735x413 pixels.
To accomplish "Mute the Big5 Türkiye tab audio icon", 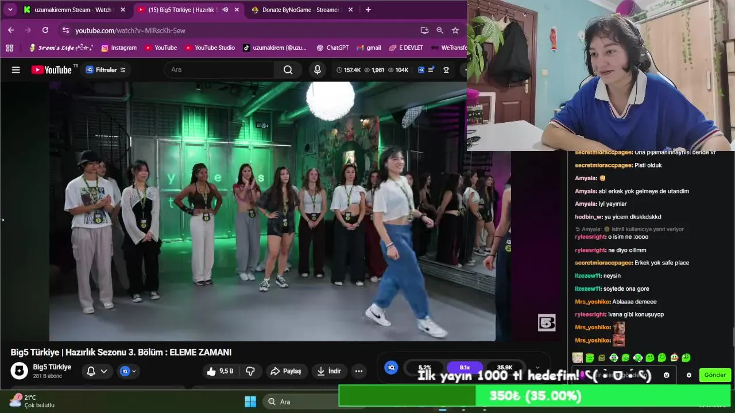I will point(225,10).
